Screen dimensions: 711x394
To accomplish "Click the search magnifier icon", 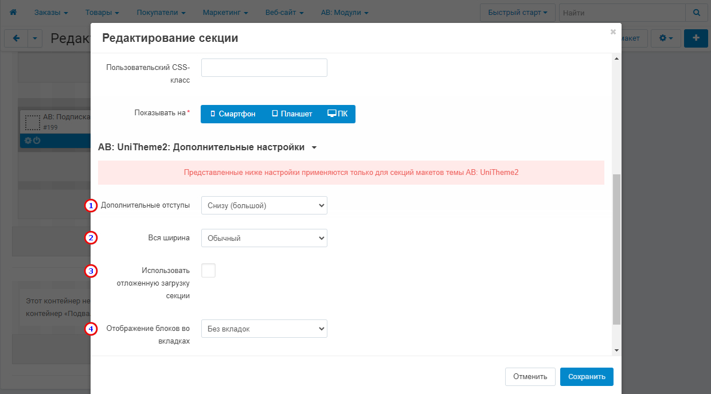I will 697,12.
